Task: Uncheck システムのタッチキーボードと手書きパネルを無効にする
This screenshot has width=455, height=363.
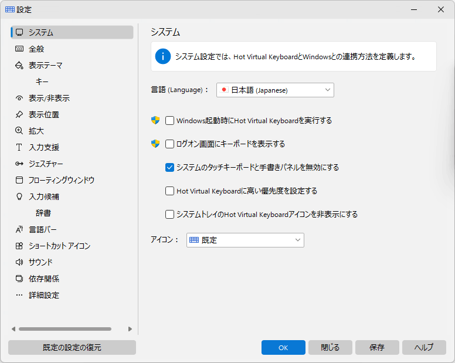Action: coord(170,168)
